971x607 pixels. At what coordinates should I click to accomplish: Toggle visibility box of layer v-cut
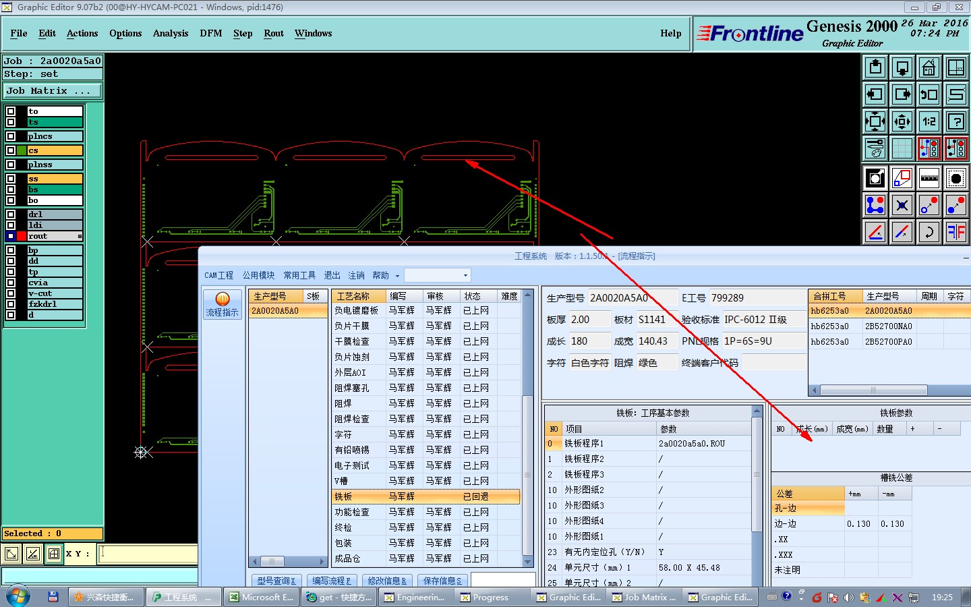click(11, 293)
